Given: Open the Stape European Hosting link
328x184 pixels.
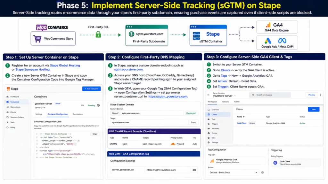Looking at the screenshot, I should point(32,69).
